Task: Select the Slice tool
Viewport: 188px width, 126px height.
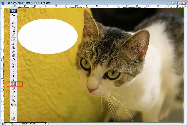Action: 13,35
